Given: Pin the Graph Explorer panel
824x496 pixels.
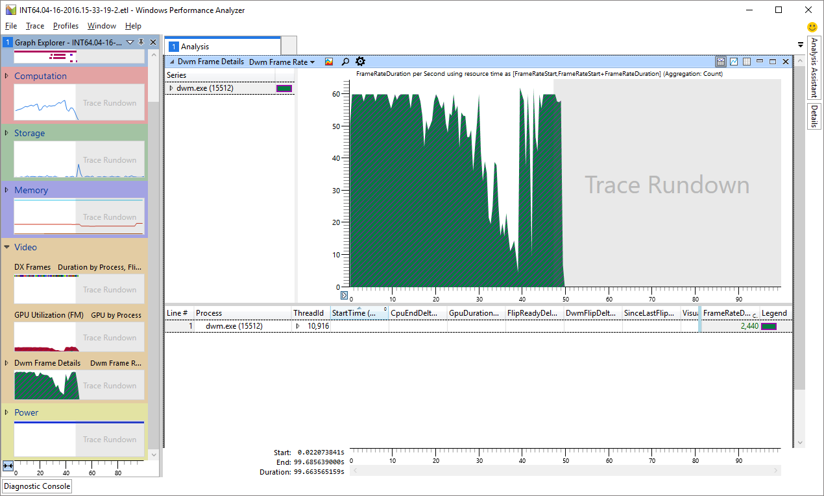Looking at the screenshot, I should point(141,42).
